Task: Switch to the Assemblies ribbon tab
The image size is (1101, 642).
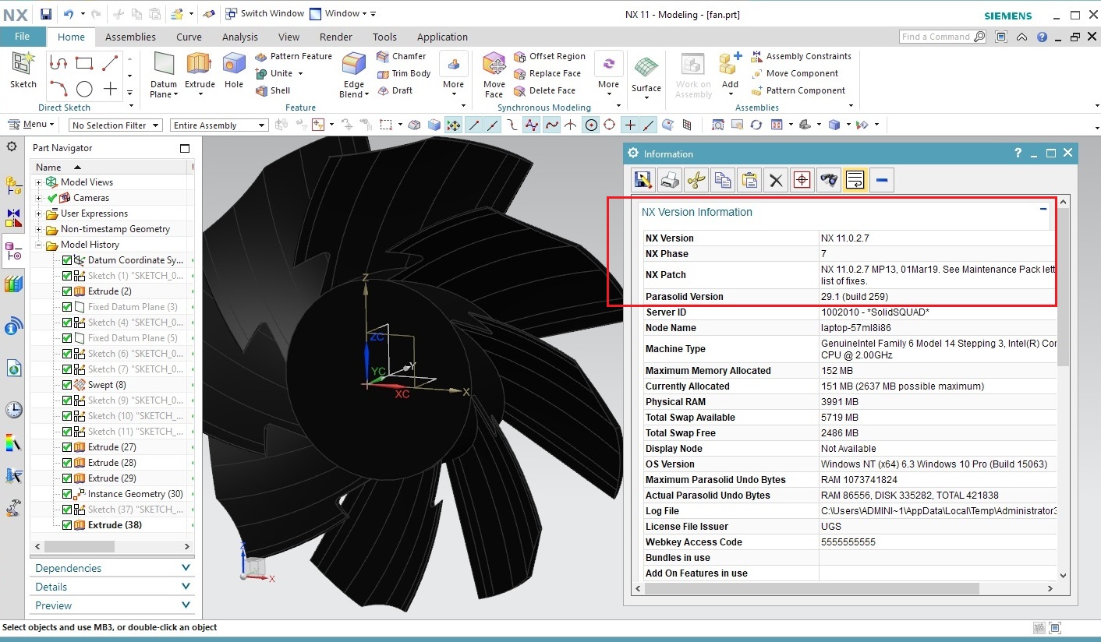Action: [130, 37]
